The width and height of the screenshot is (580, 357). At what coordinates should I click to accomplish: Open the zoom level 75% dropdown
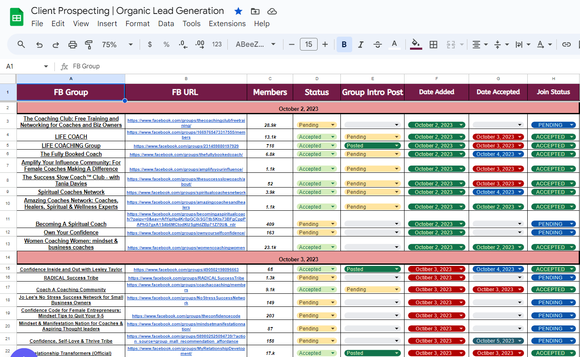click(117, 44)
